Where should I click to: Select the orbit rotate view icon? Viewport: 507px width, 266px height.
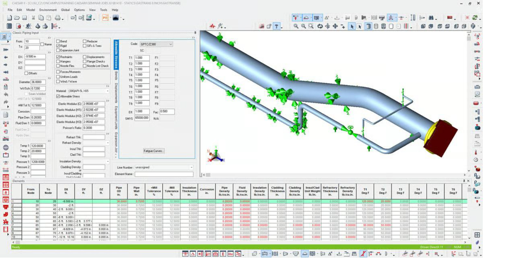point(320,26)
